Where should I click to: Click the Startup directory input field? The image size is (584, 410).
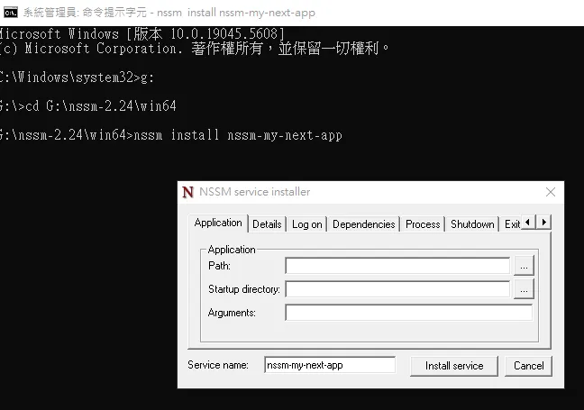pyautogui.click(x=397, y=289)
